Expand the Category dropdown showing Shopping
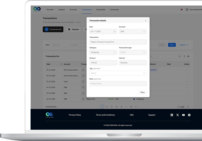The height and width of the screenshot is (141, 202). (x=103, y=52)
